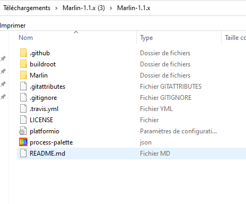Click the last pinned quick-access pin icon
Image resolution: width=246 pixels, height=204 pixels.
[x=3, y=97]
